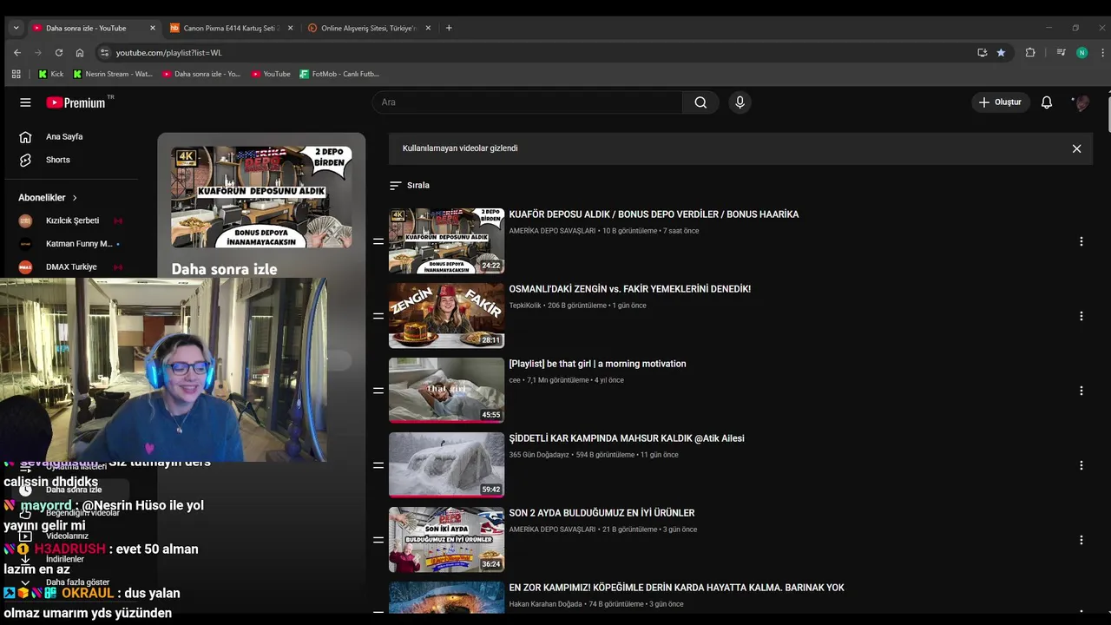Open options menu for KUAFÖR DEPOSU ALDIK video
The height and width of the screenshot is (625, 1111).
tap(1081, 241)
